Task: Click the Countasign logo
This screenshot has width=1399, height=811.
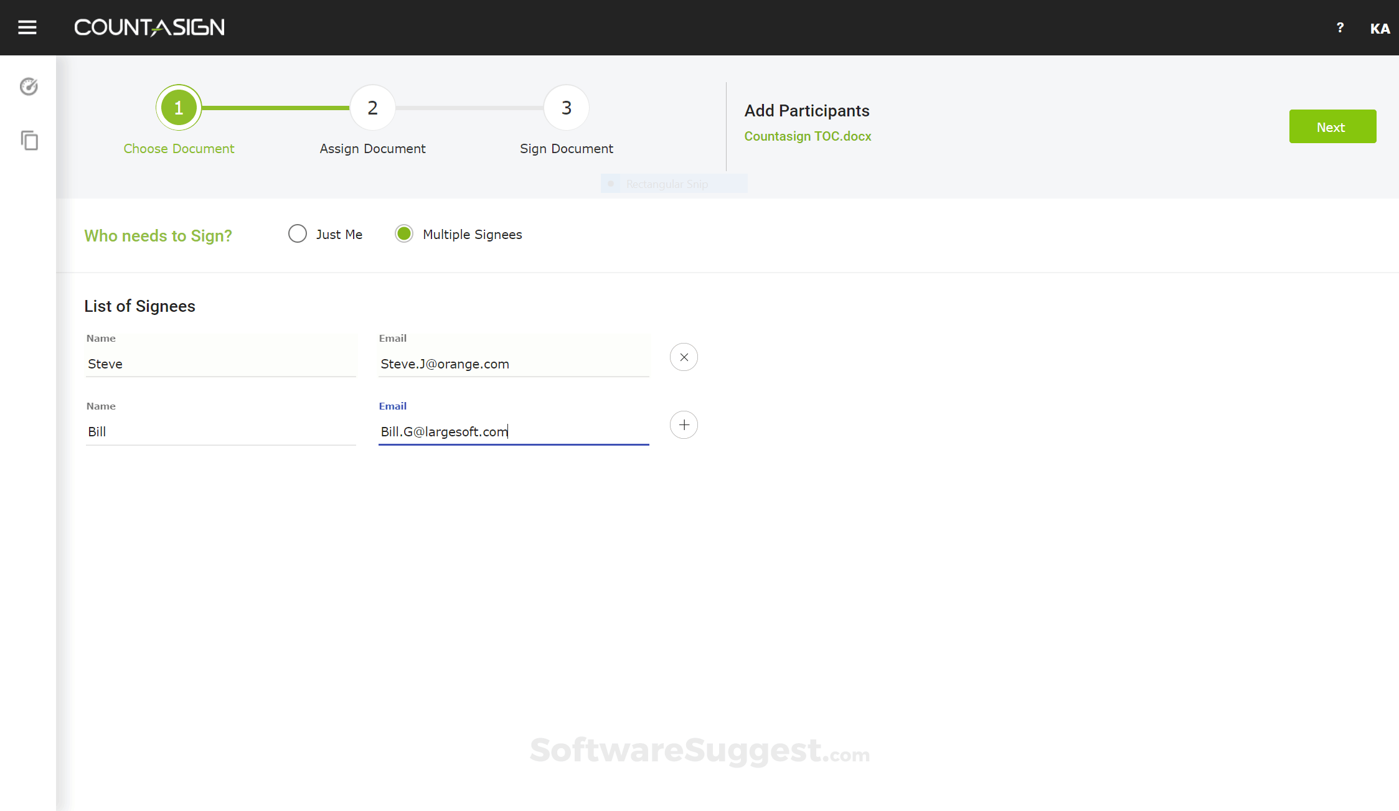Action: pos(149,27)
